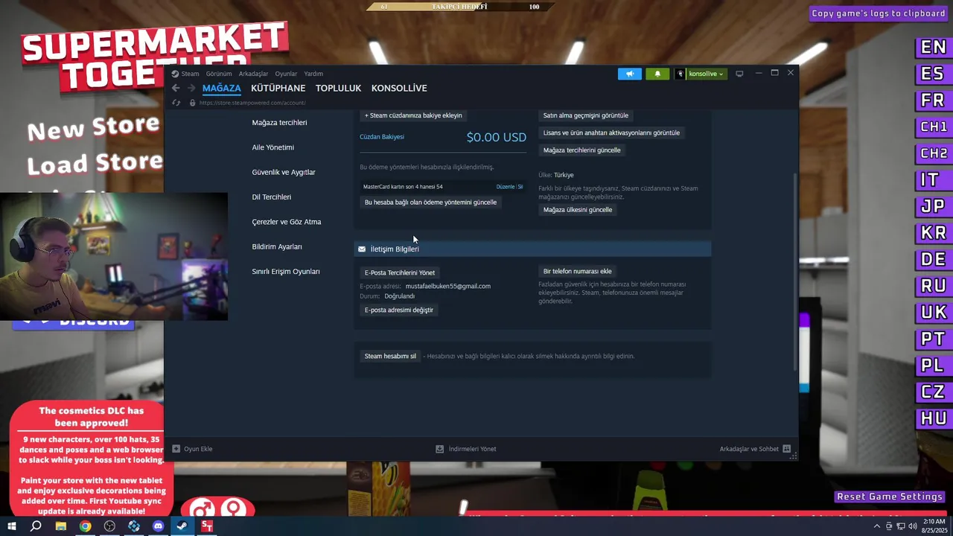Click E-Posta Tercihlerini Yönet button
This screenshot has width=953, height=536.
(400, 272)
